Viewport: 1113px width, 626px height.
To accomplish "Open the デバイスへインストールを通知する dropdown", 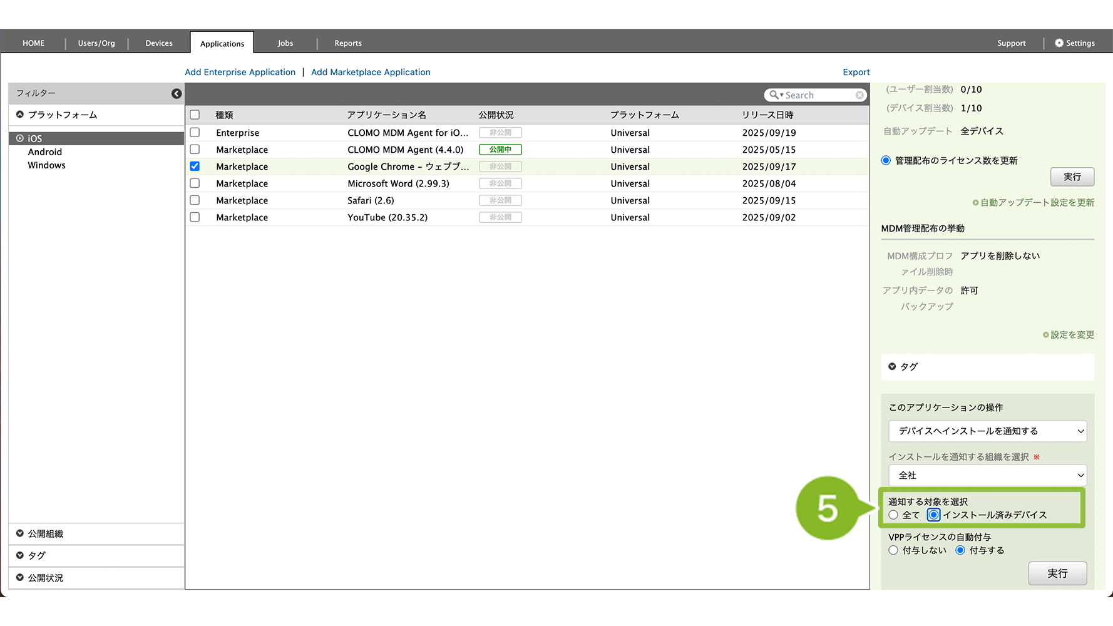I will tap(987, 431).
